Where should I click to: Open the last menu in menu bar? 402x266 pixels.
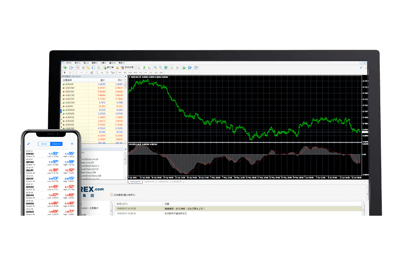coord(122,63)
